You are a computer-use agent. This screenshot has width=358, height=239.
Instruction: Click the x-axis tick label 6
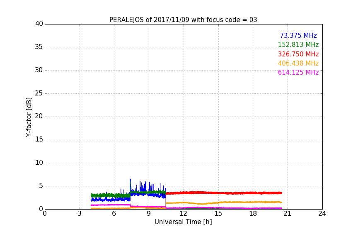point(114,214)
